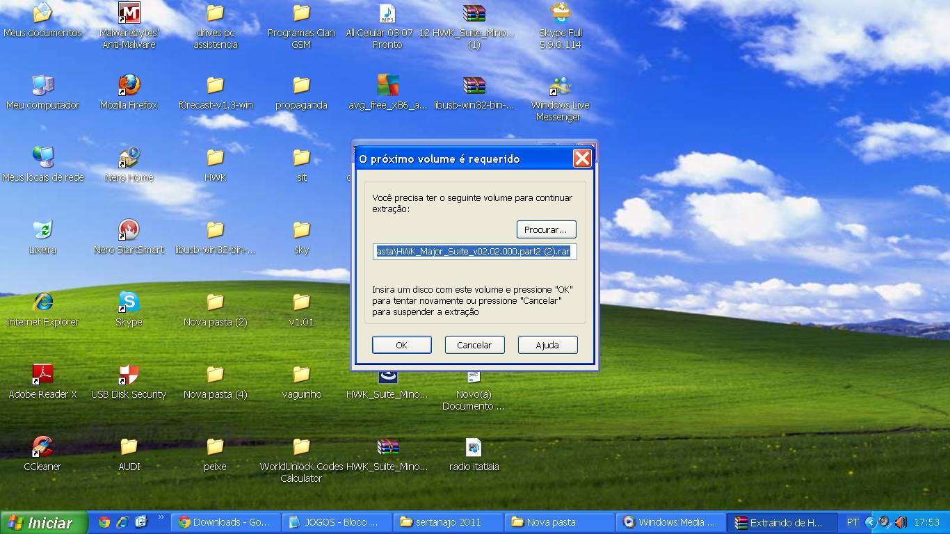950x534 pixels.
Task: Expand hidden quick launch items
Action: pyautogui.click(x=161, y=517)
